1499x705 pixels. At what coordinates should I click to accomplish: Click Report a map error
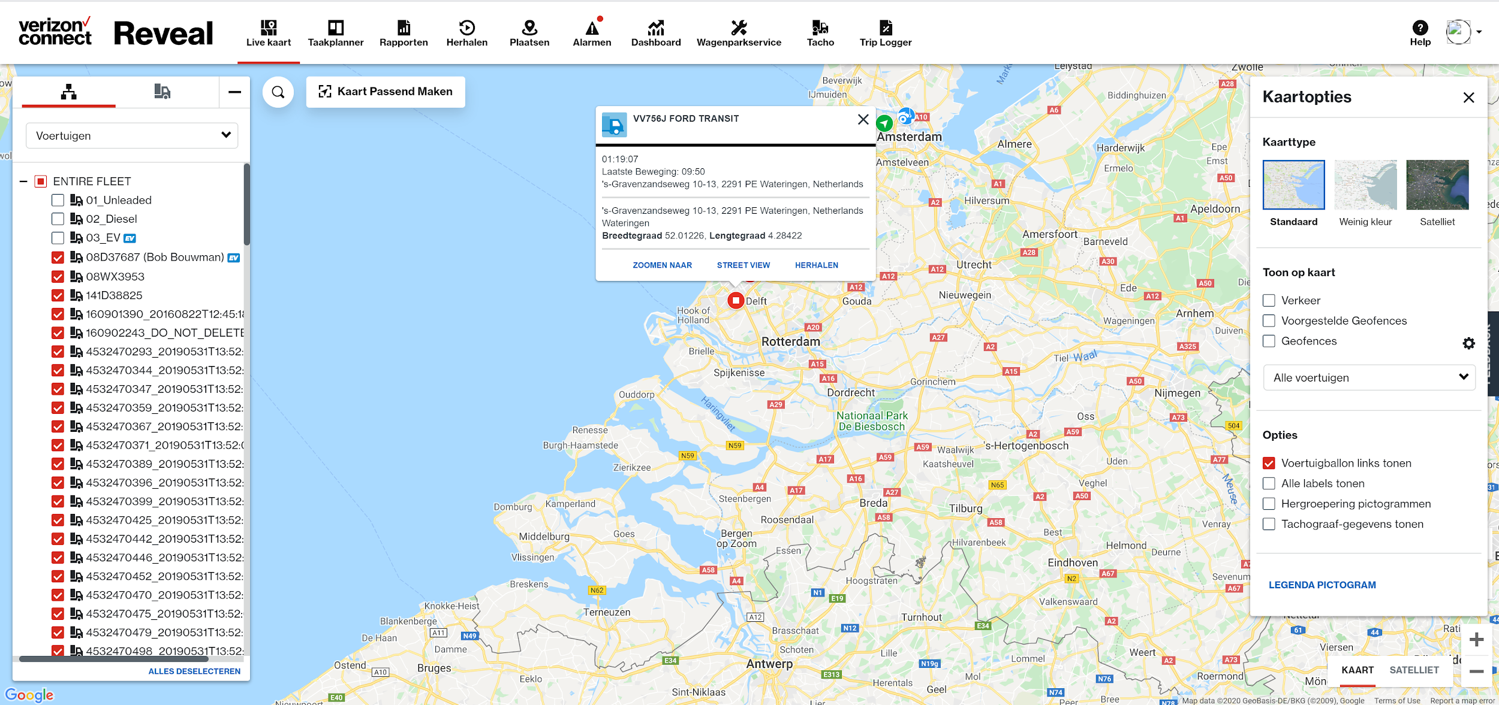[x=1462, y=700]
